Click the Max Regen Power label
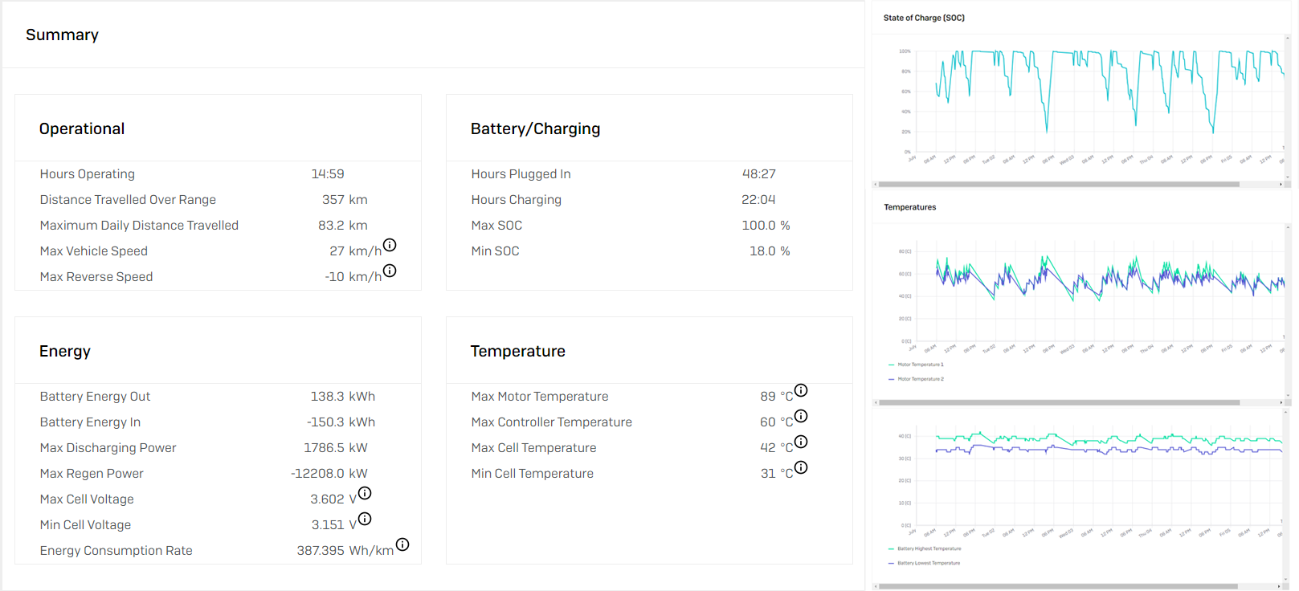 pyautogui.click(x=92, y=474)
